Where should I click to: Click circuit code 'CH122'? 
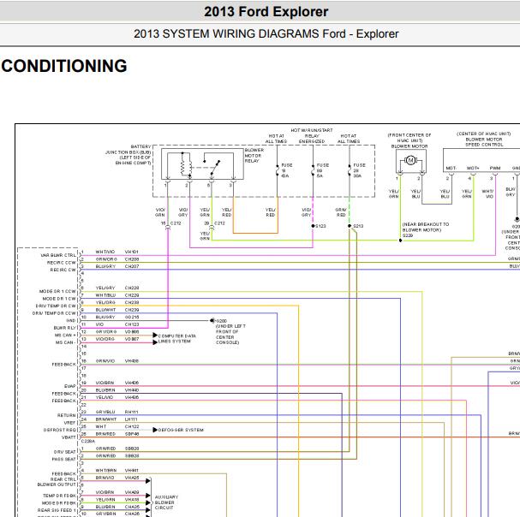click(x=132, y=426)
